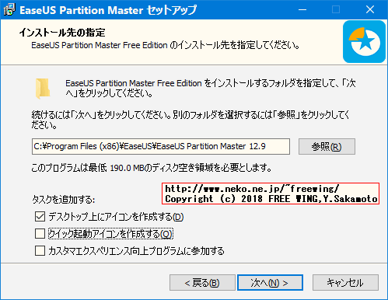Close the setup window
388x300 pixels.
pos(370,9)
